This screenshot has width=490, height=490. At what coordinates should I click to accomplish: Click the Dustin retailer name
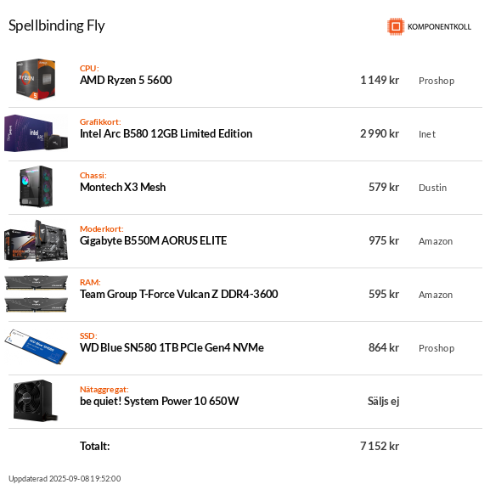pos(432,188)
